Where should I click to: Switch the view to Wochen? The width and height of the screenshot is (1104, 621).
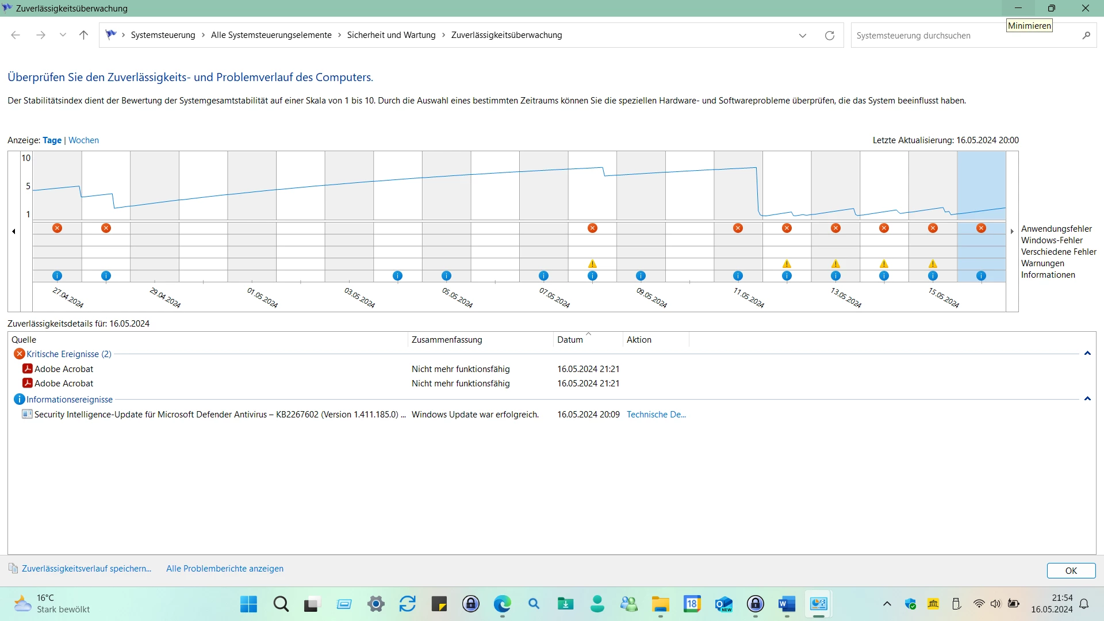click(83, 140)
